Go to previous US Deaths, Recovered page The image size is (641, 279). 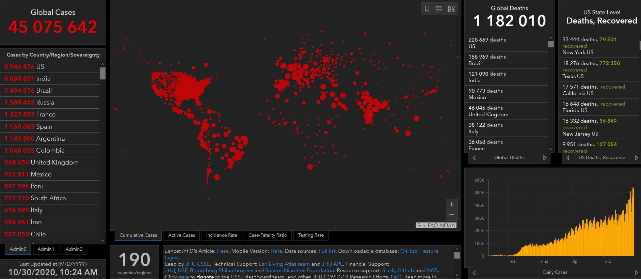tap(567, 158)
